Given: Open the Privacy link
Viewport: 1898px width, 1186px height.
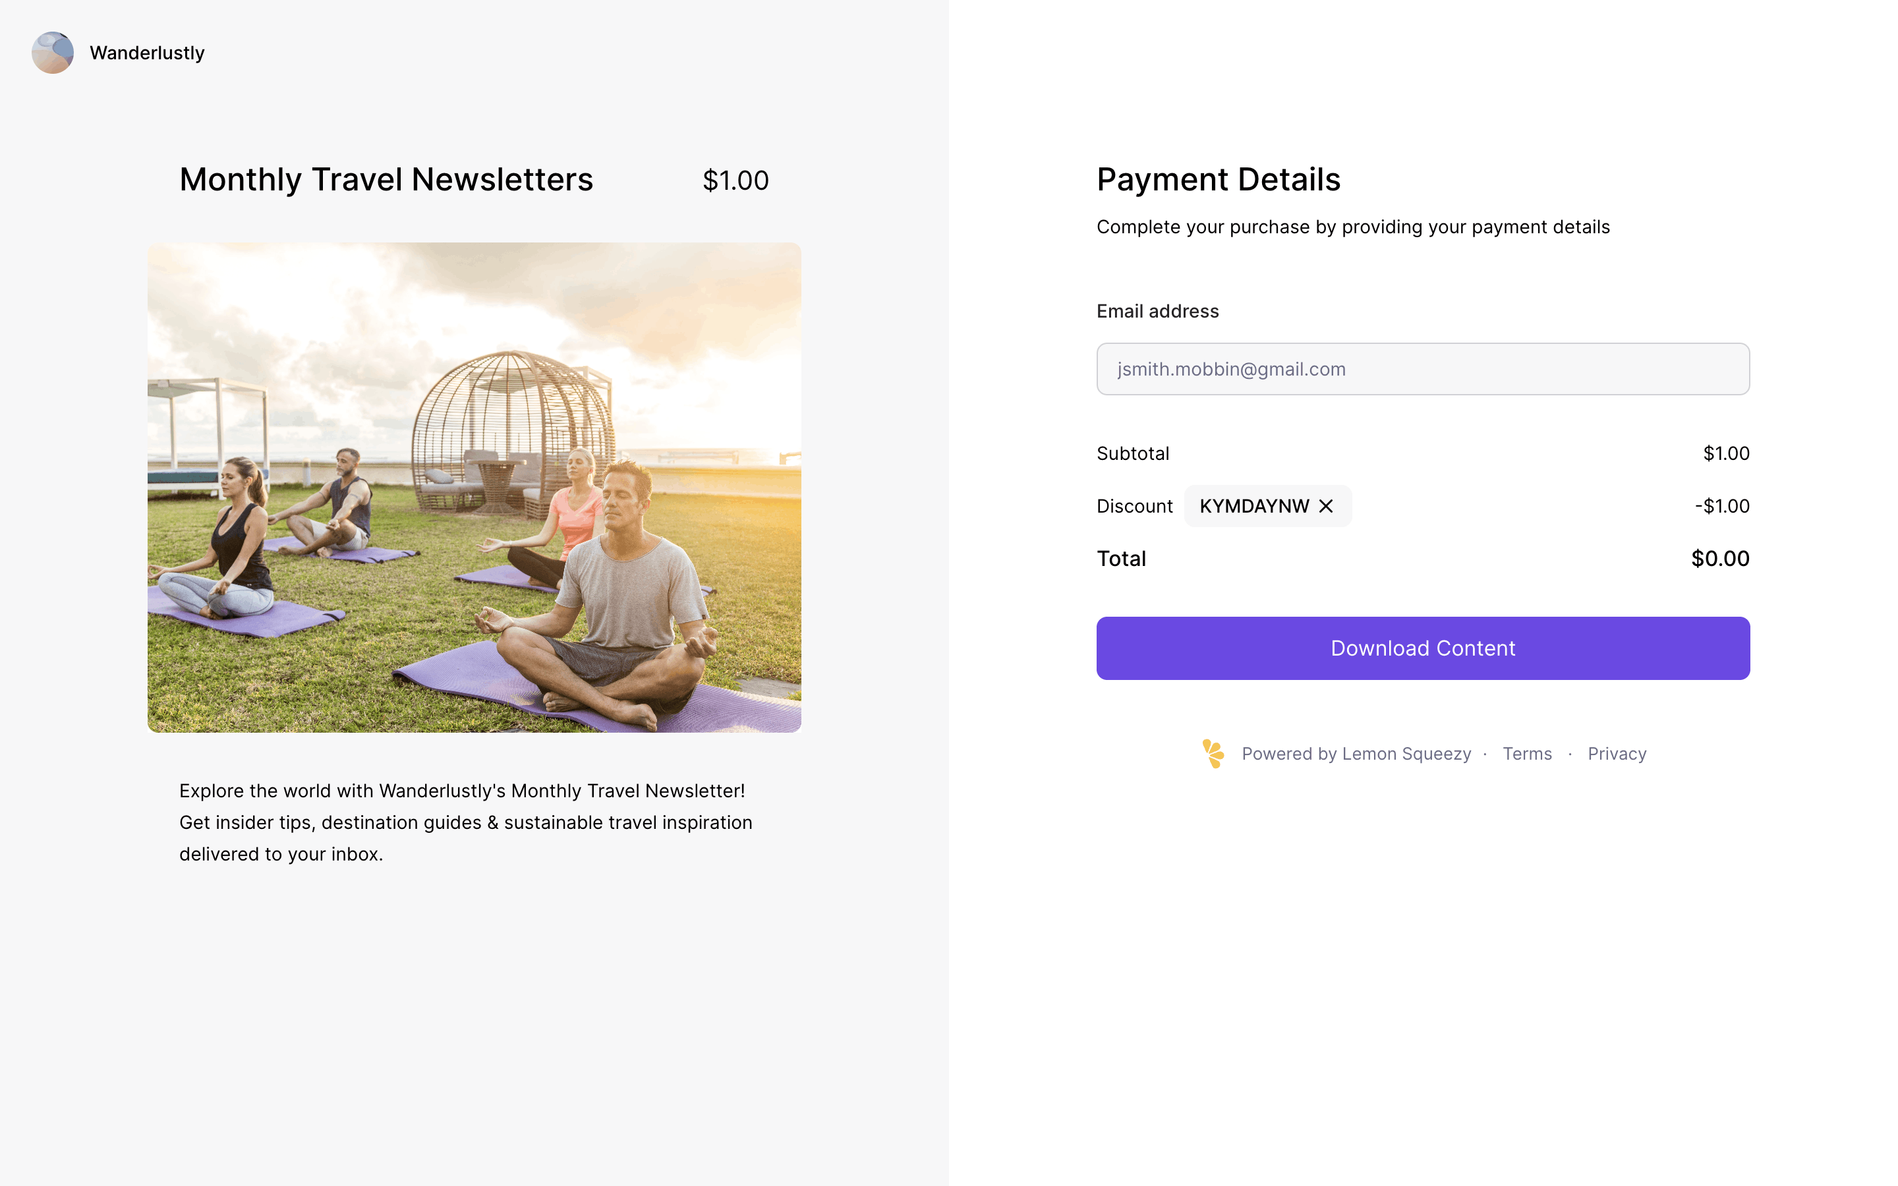Looking at the screenshot, I should pos(1617,754).
